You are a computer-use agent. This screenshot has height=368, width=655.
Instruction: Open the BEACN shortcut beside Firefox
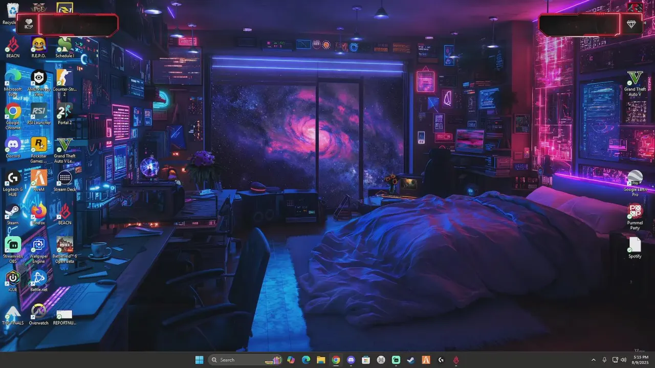64,215
